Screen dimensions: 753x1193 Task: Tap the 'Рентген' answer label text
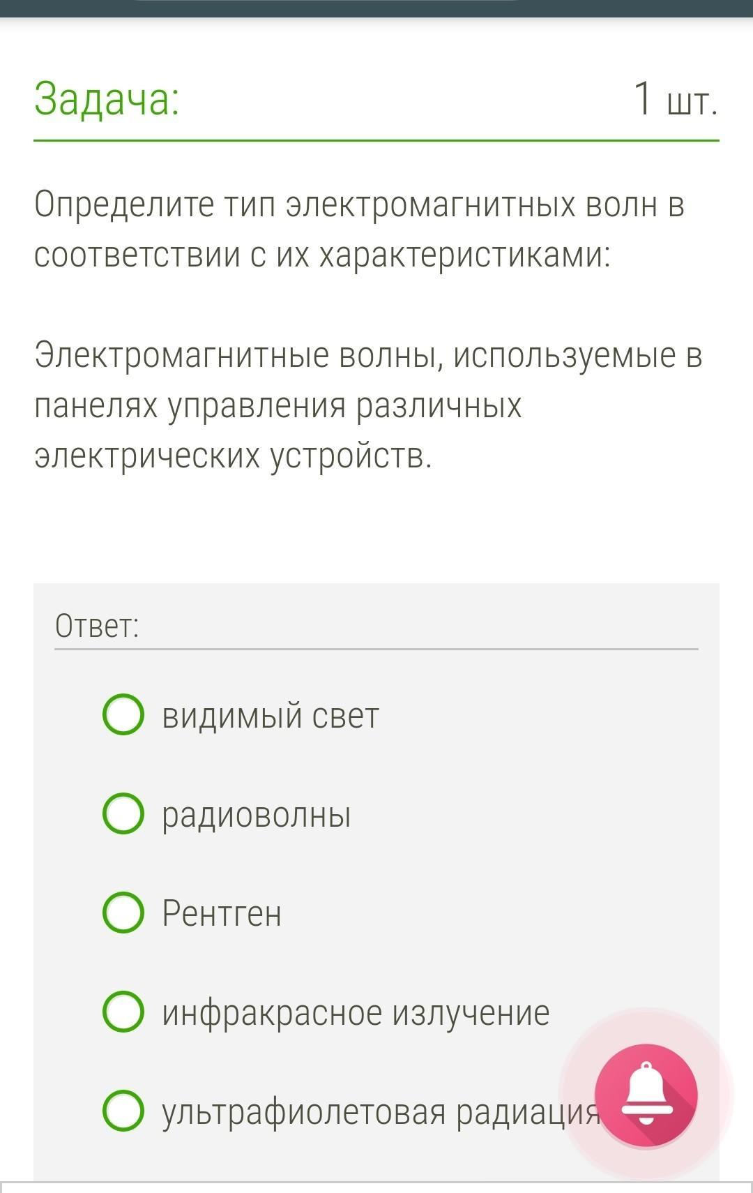click(222, 913)
